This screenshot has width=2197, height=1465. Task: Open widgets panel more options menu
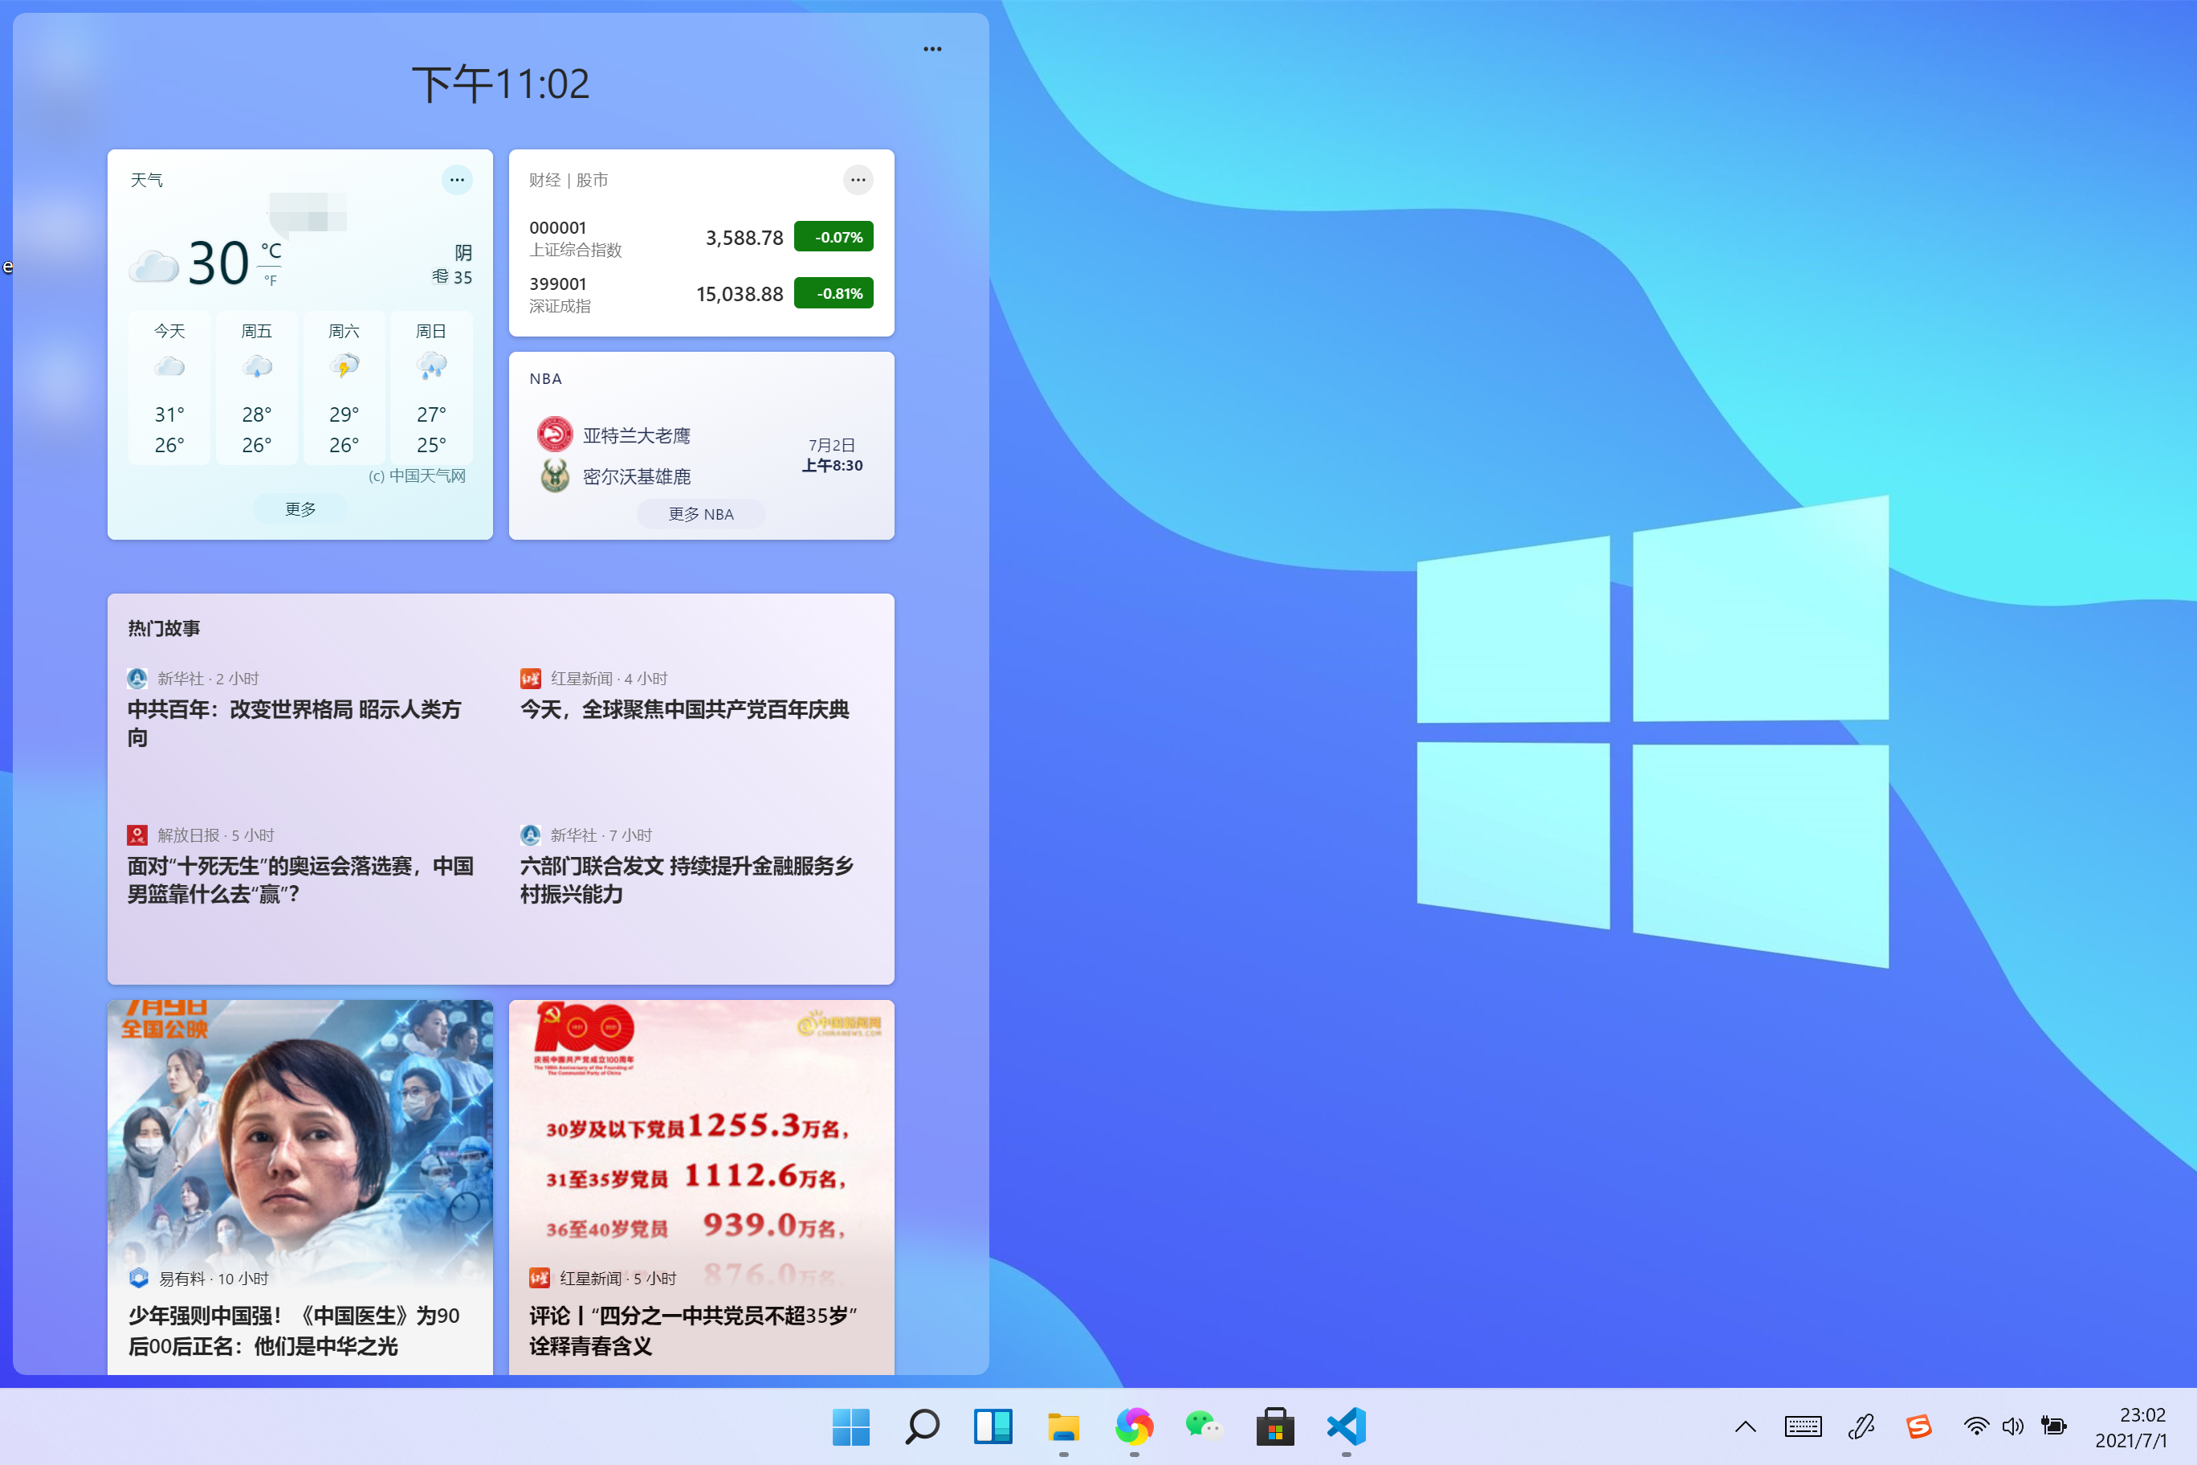(932, 48)
